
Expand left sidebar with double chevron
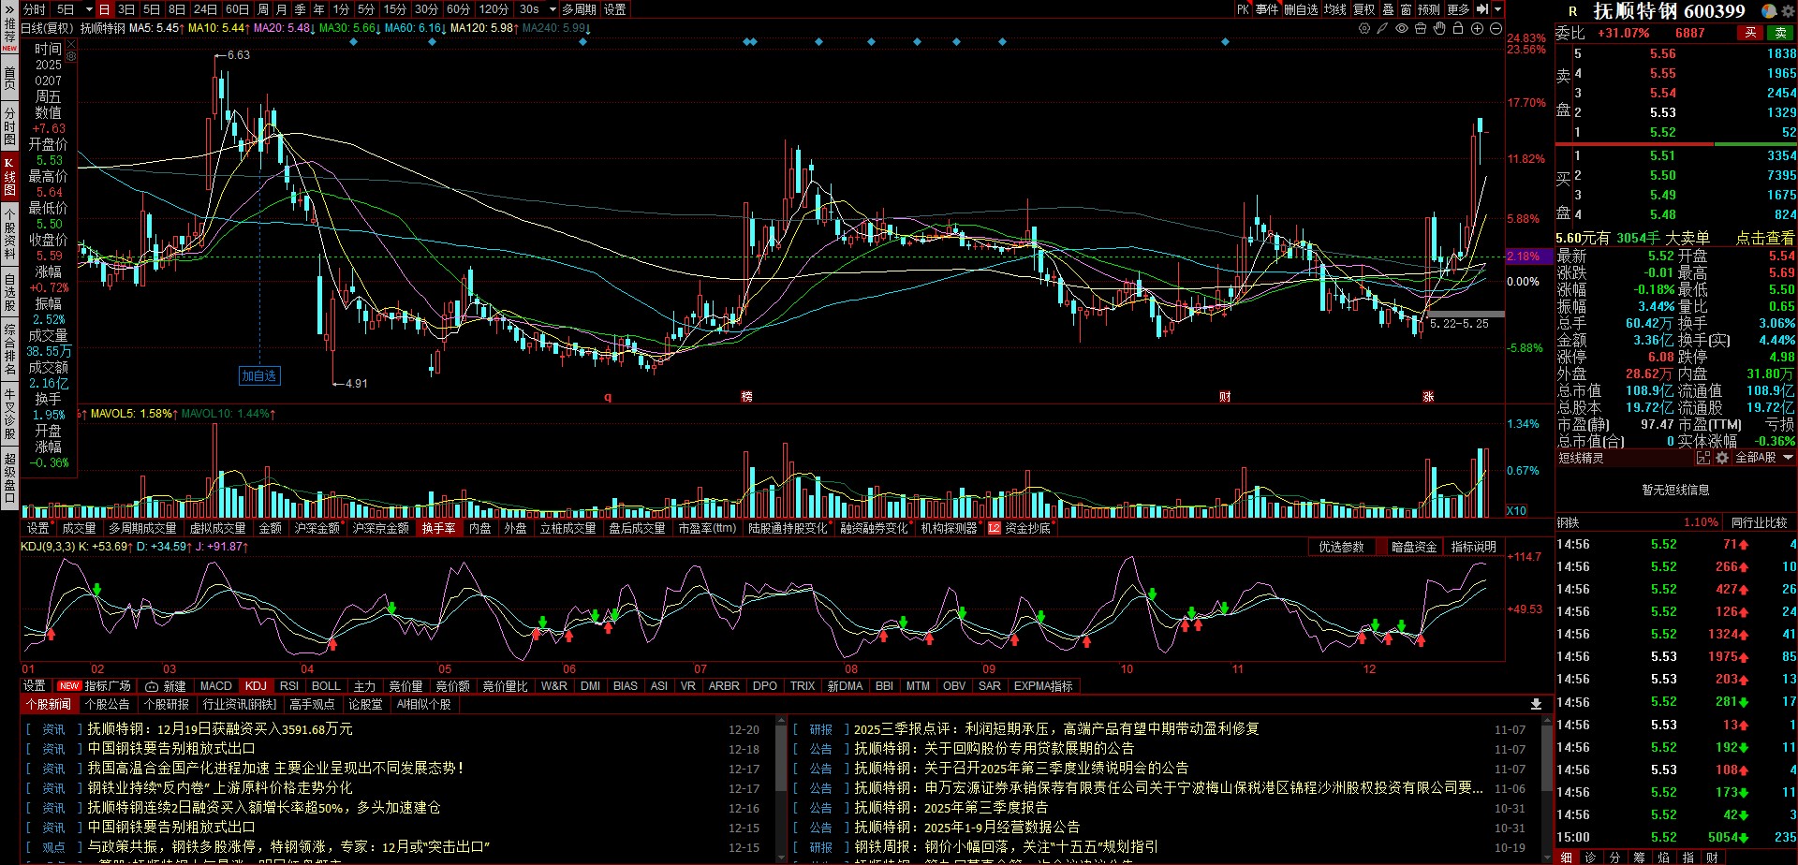pyautogui.click(x=9, y=9)
